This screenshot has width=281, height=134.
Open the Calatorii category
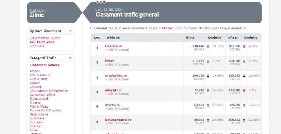[36, 87]
